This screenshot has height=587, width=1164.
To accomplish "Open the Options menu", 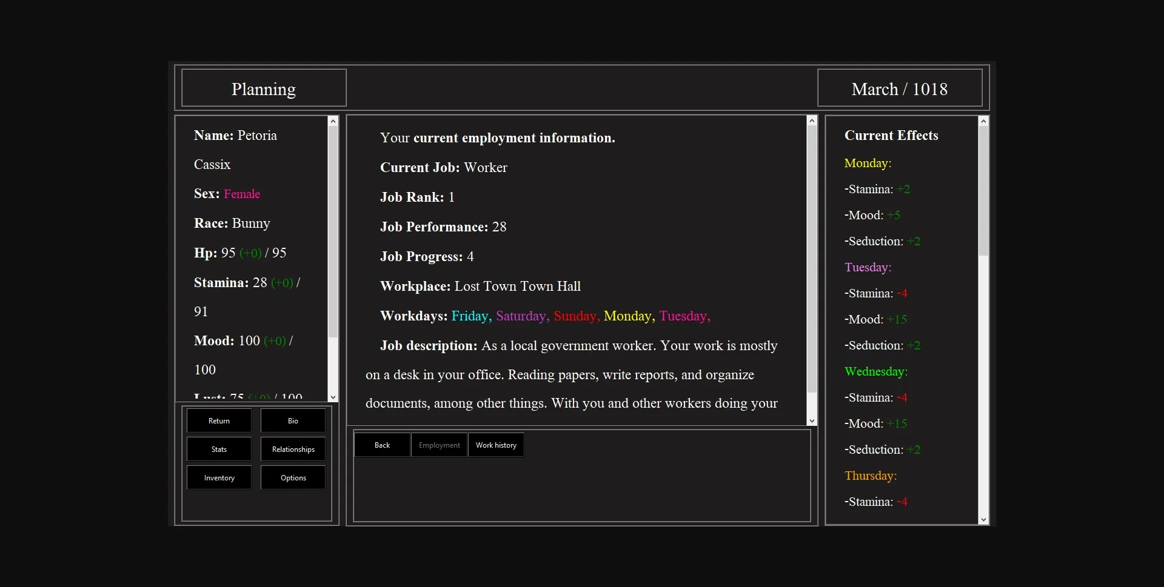I will (293, 477).
